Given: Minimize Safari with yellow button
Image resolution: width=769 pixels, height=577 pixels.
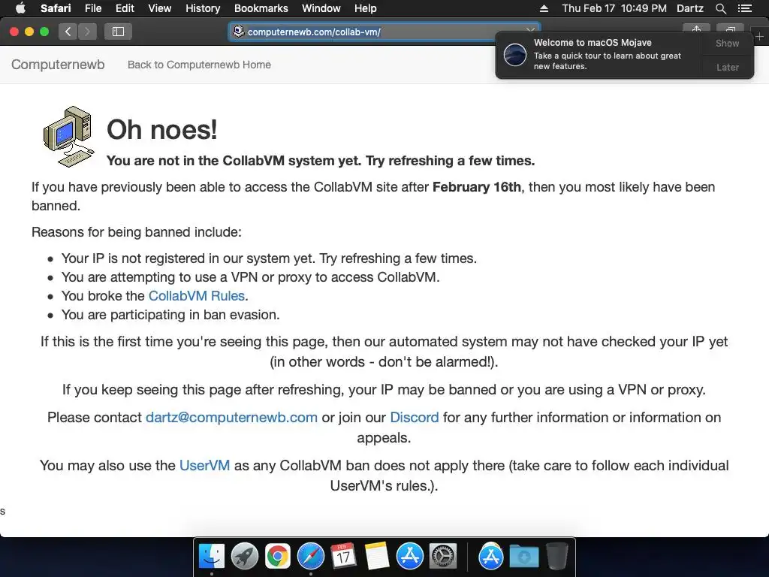Looking at the screenshot, I should coord(29,32).
